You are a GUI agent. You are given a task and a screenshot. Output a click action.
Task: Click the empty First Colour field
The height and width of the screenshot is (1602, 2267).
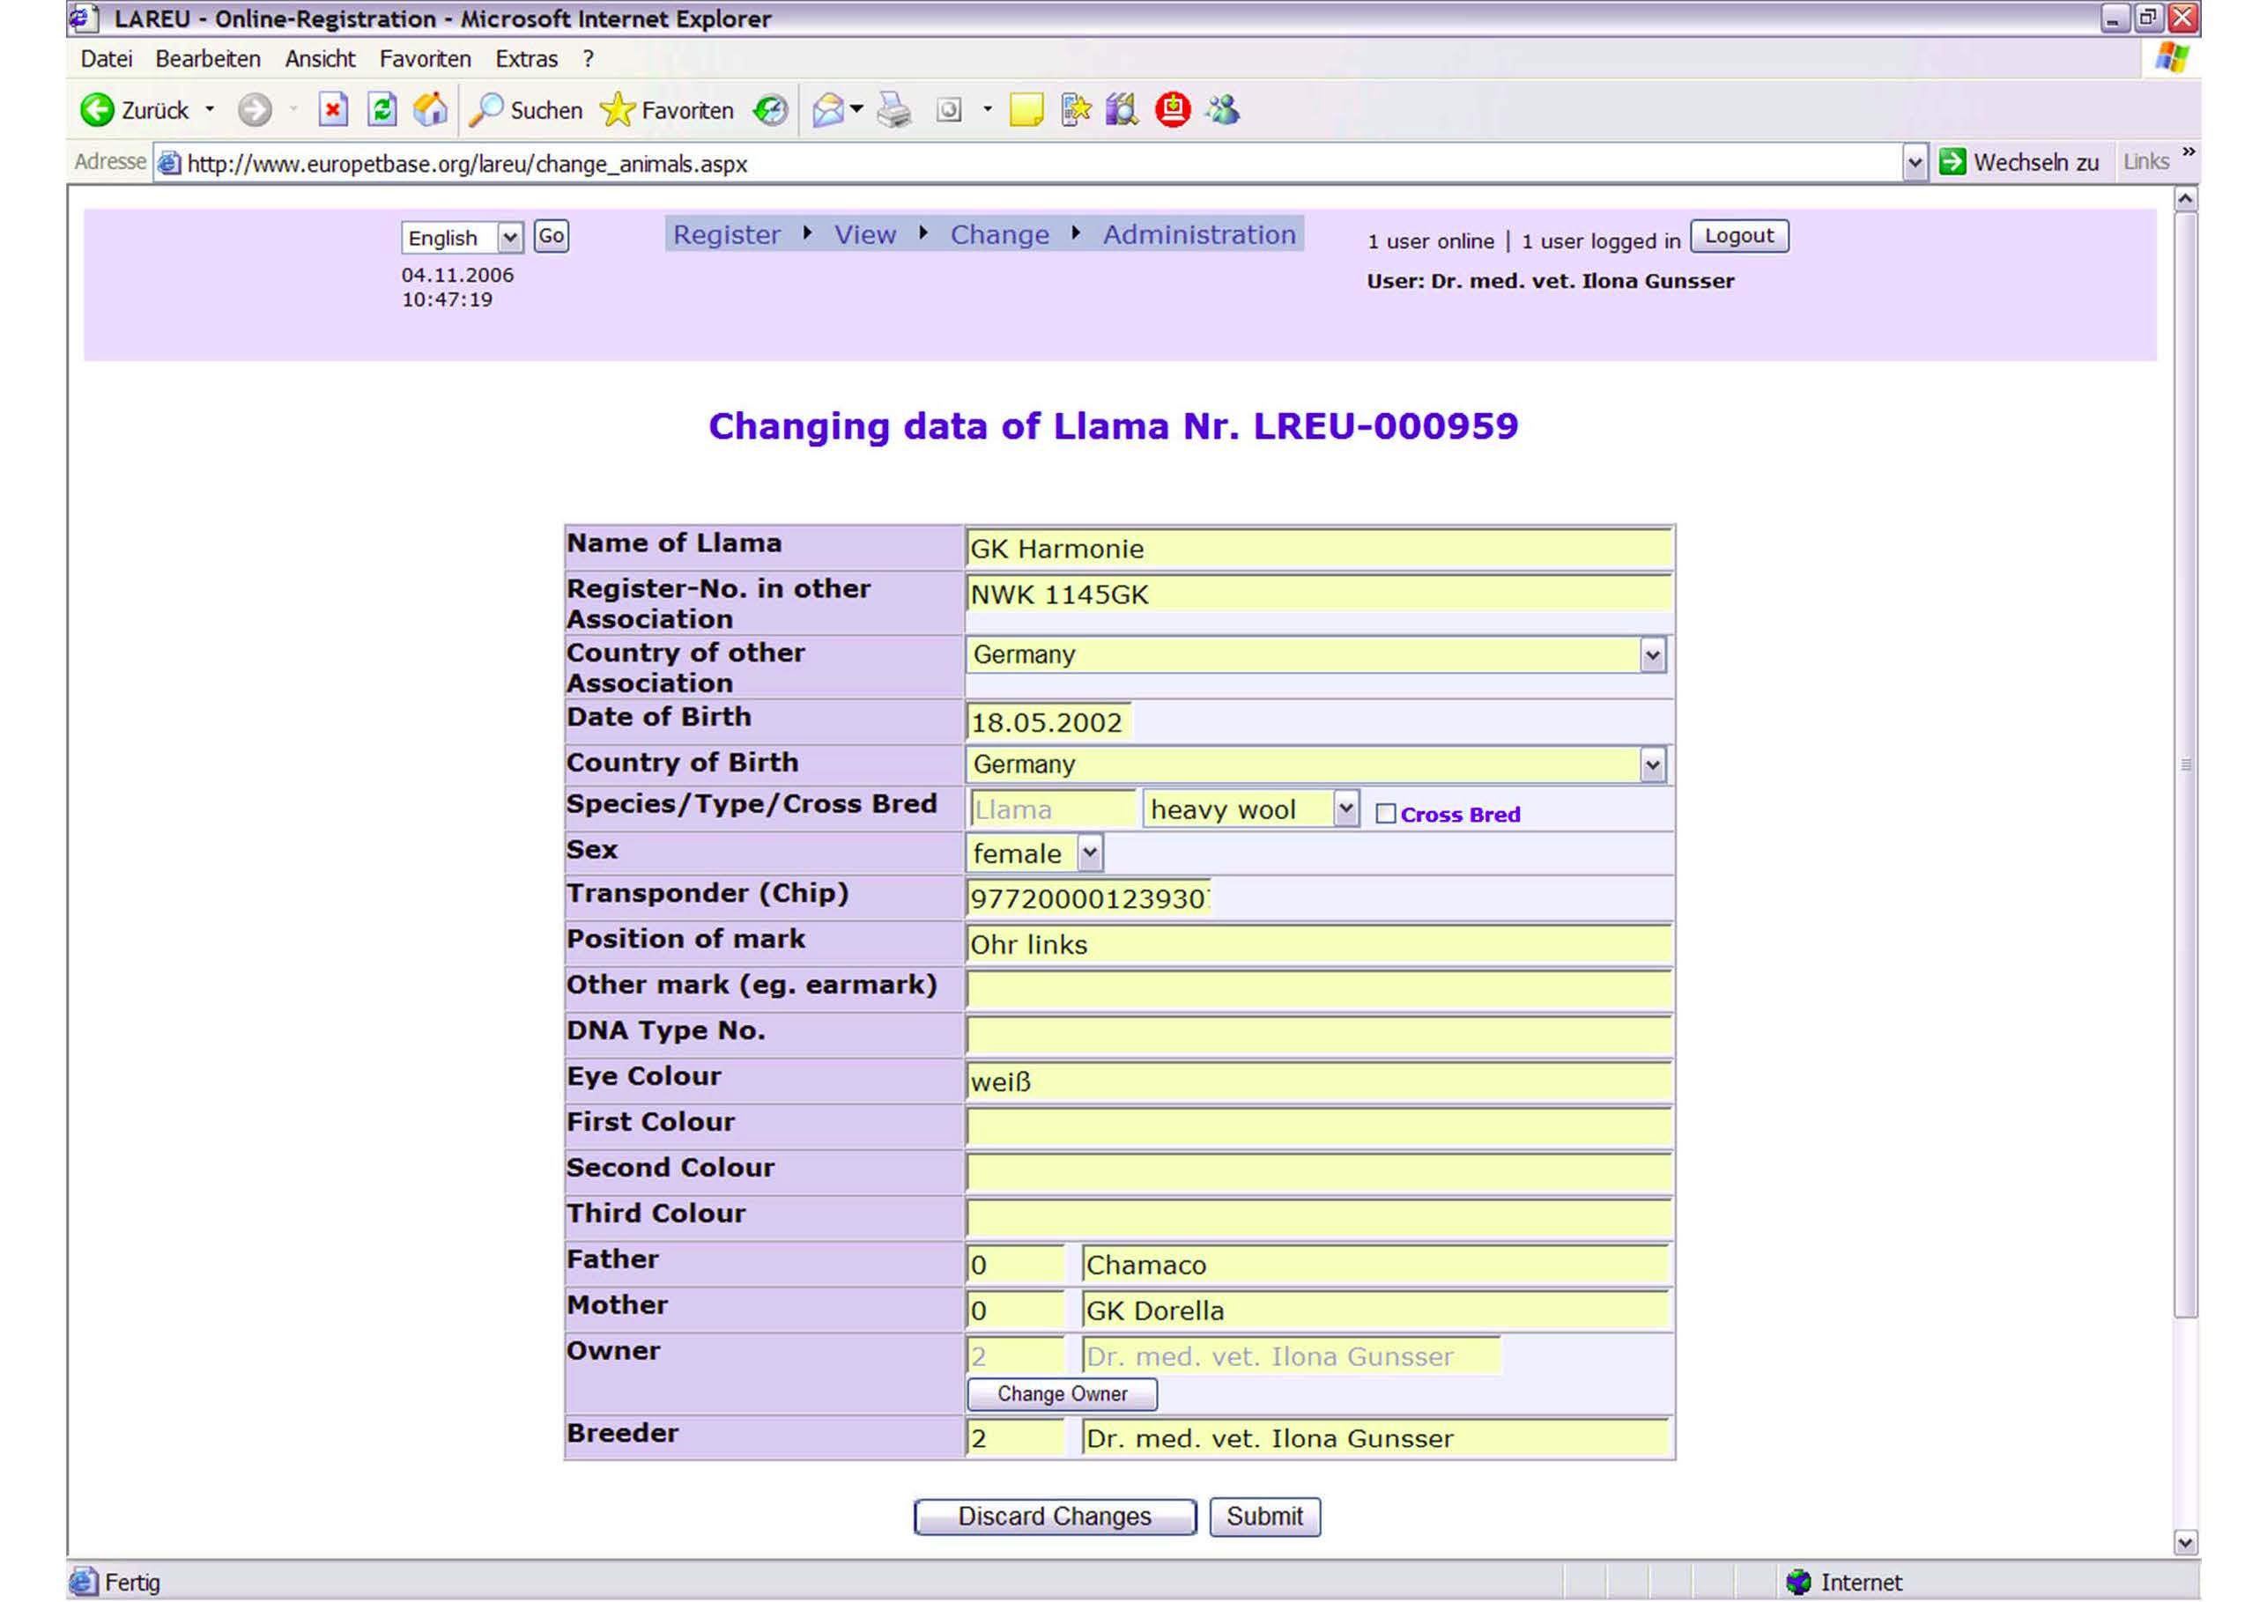(x=1318, y=1127)
